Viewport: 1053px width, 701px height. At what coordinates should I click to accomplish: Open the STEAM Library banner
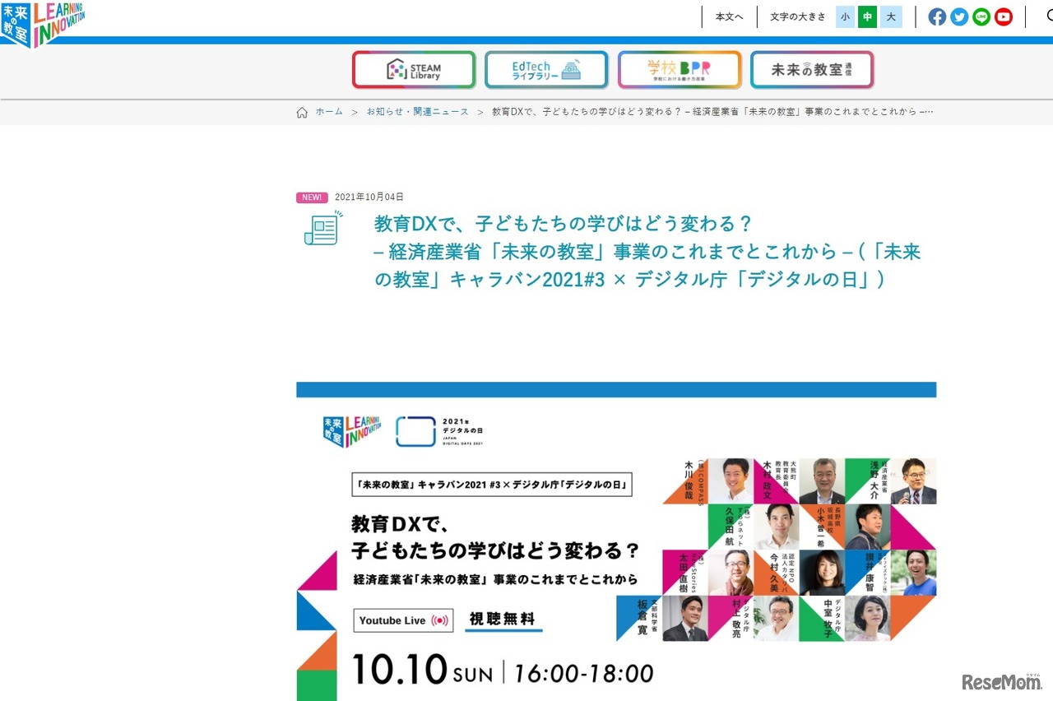tap(414, 70)
